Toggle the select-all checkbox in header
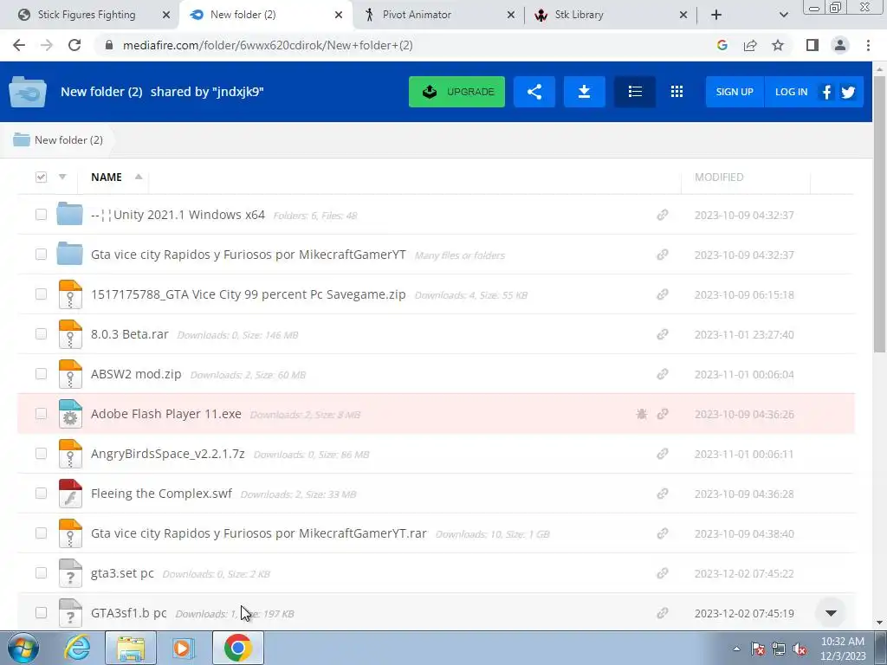 (x=41, y=177)
